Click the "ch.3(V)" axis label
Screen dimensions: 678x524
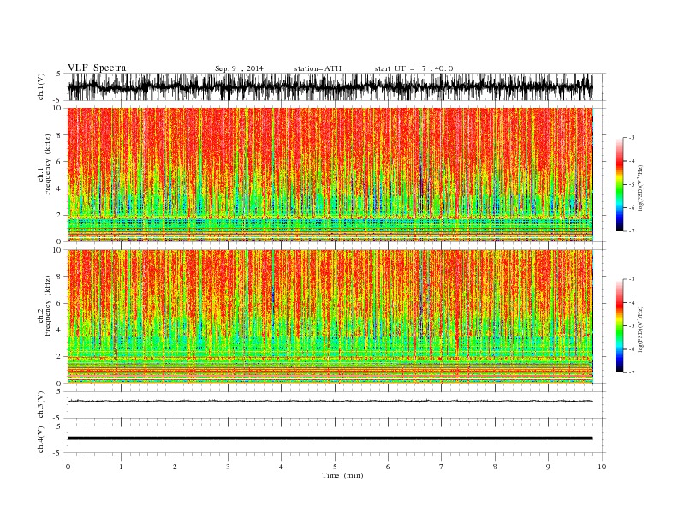point(41,407)
